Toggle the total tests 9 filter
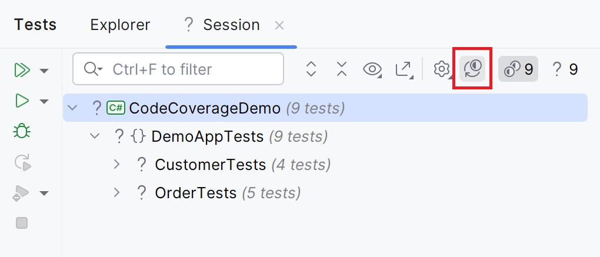600x257 pixels. 518,69
